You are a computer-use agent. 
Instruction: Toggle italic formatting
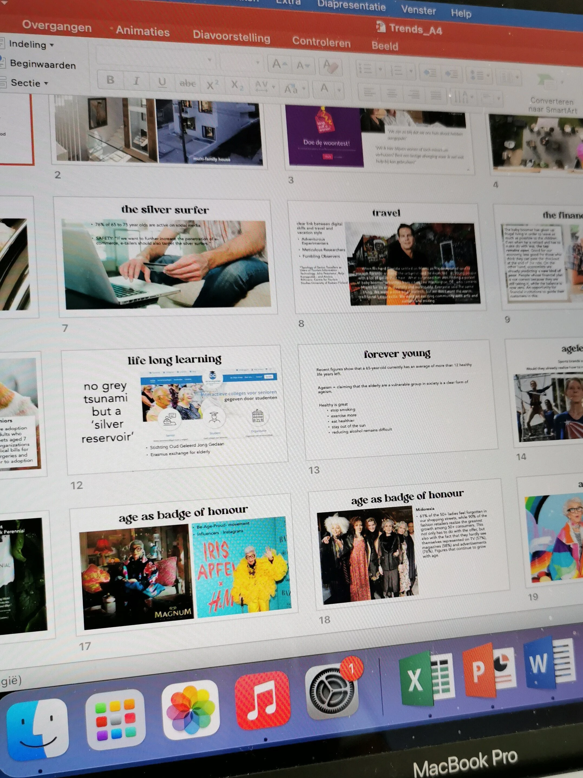point(136,81)
